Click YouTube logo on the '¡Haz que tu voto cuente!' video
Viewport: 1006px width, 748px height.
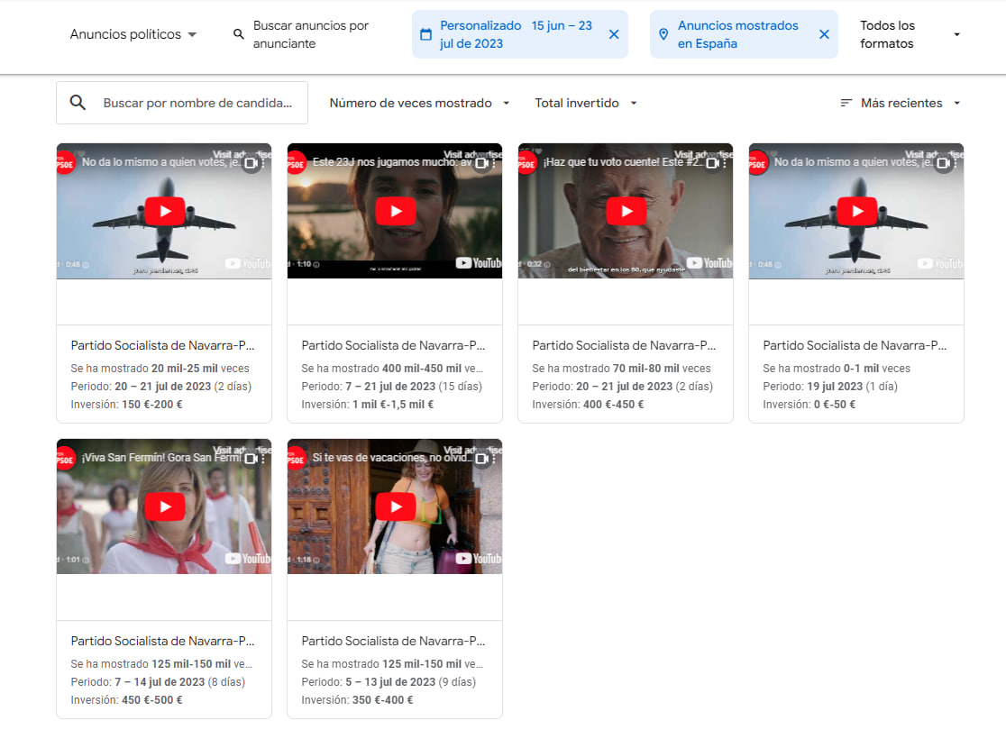[709, 263]
